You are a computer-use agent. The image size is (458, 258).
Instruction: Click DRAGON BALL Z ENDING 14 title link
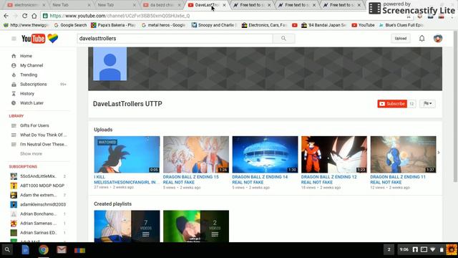pyautogui.click(x=260, y=180)
